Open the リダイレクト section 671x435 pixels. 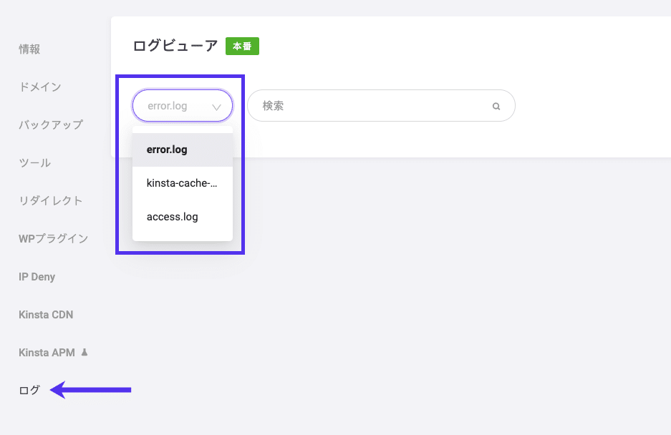point(50,201)
